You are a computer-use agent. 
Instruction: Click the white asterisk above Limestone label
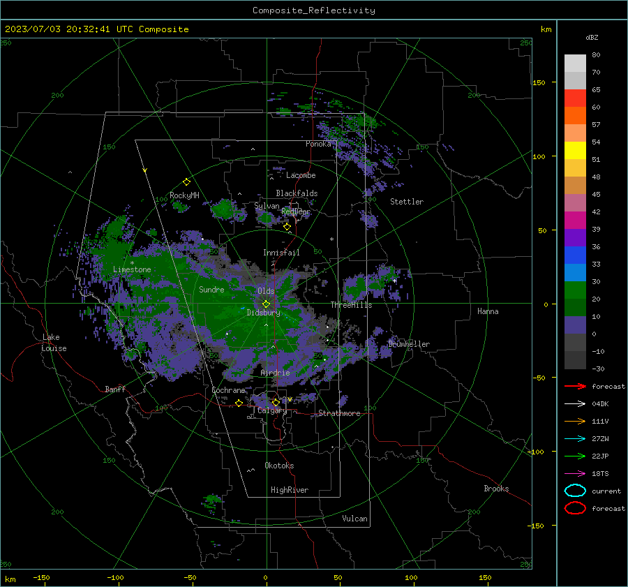(x=132, y=263)
